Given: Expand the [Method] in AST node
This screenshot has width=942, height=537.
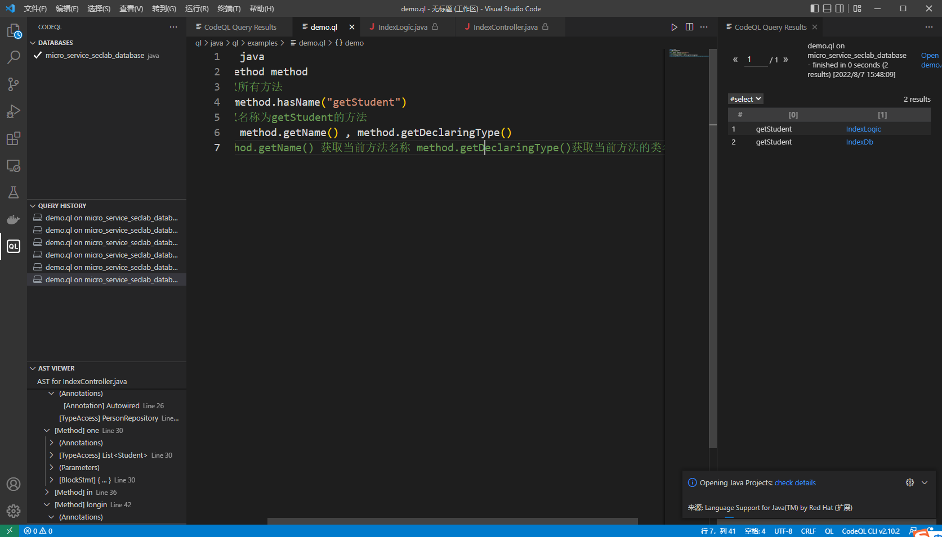Looking at the screenshot, I should 47,493.
